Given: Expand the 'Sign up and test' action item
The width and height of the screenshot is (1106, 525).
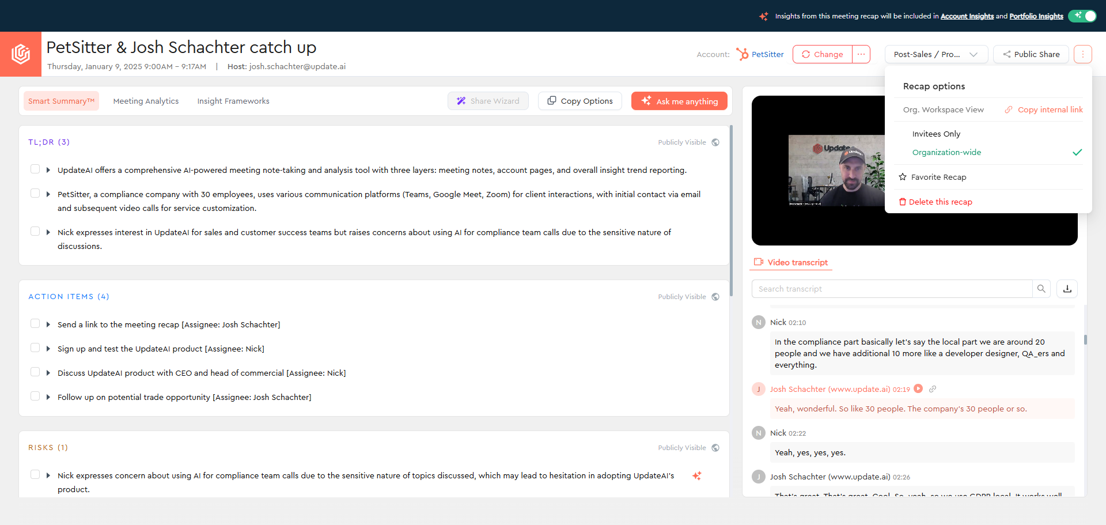Looking at the screenshot, I should tap(48, 349).
